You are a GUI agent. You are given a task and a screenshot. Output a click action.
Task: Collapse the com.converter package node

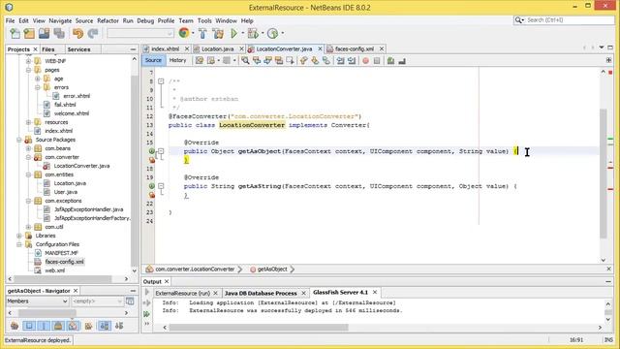pos(28,157)
